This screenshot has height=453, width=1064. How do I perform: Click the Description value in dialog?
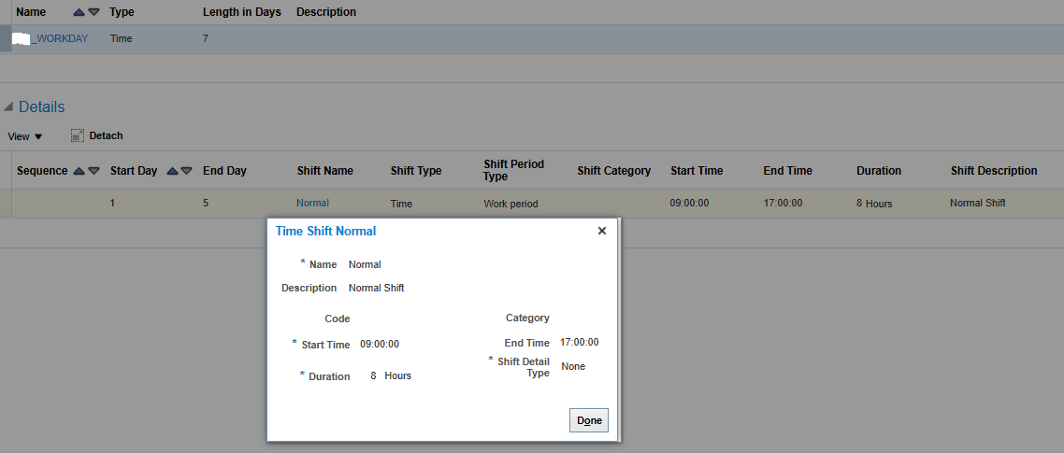click(x=377, y=289)
